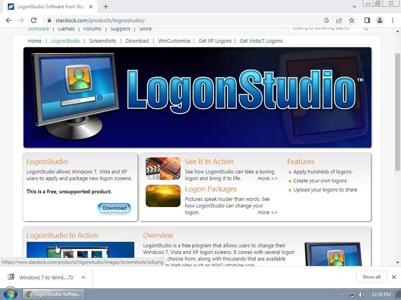Viewport: 401px width, 300px height.
Task: Click the Features heading
Action: coord(300,161)
